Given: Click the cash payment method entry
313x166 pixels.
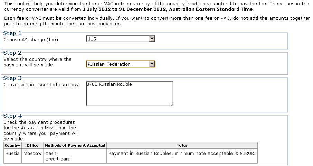Looking at the screenshot, I should coord(51,154).
